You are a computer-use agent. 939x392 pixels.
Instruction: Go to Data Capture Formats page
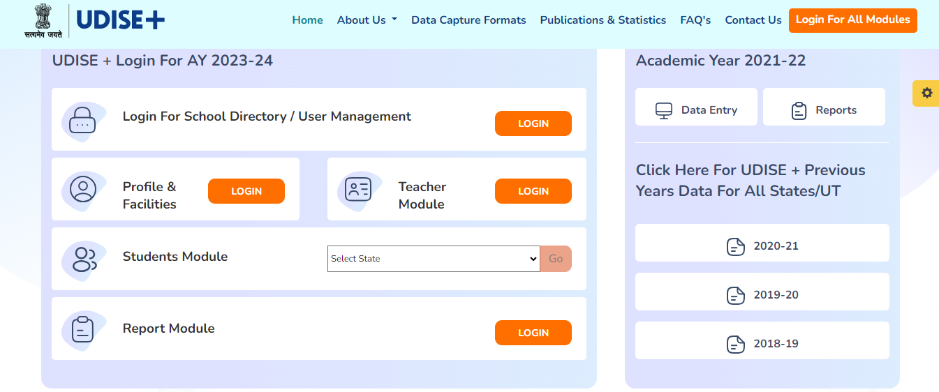coord(468,20)
